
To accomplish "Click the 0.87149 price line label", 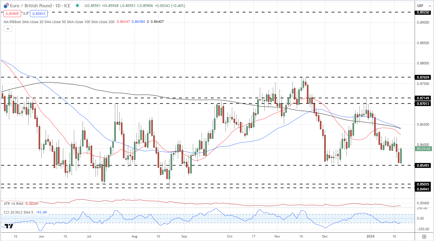I will click(423, 98).
